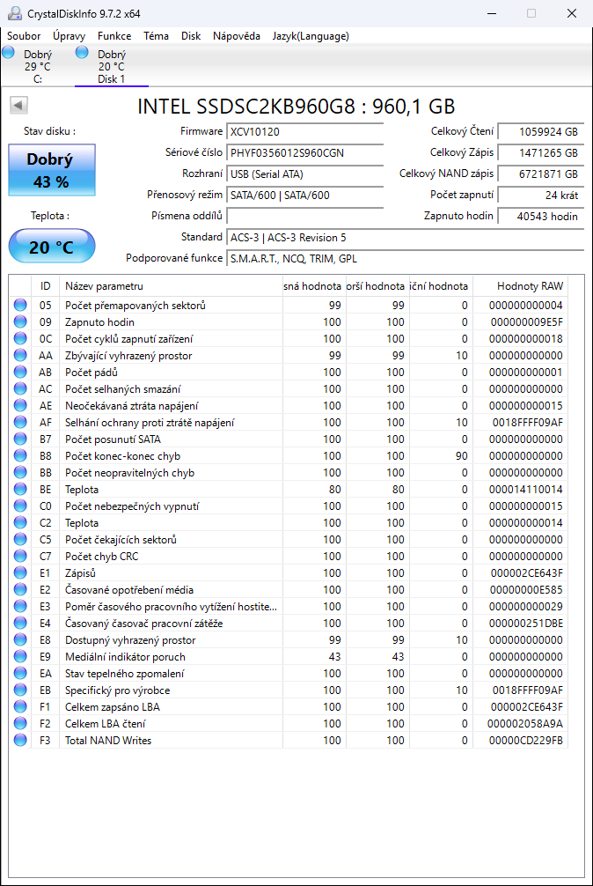Click the CrystalDiskInfo app icon in title bar
The height and width of the screenshot is (886, 593).
(14, 13)
